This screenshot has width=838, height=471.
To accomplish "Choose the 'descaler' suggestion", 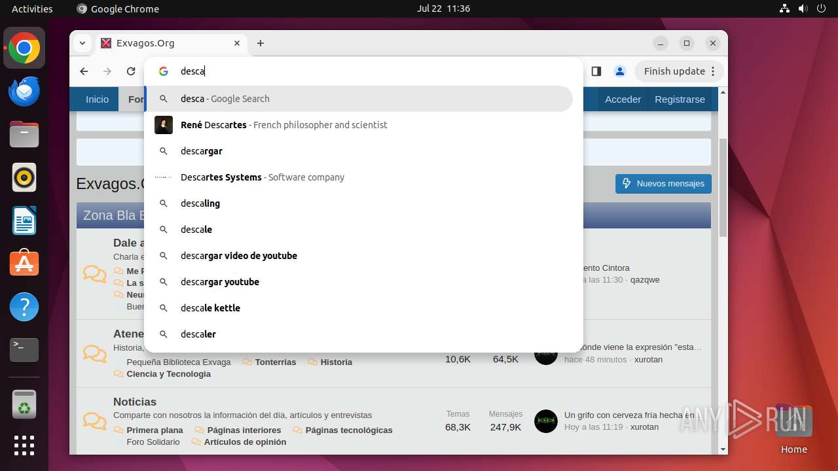I will point(359,334).
